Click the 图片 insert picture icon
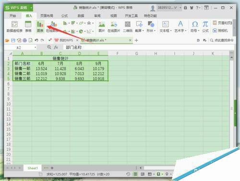Viewport: 240px width, 181px height. point(102,26)
